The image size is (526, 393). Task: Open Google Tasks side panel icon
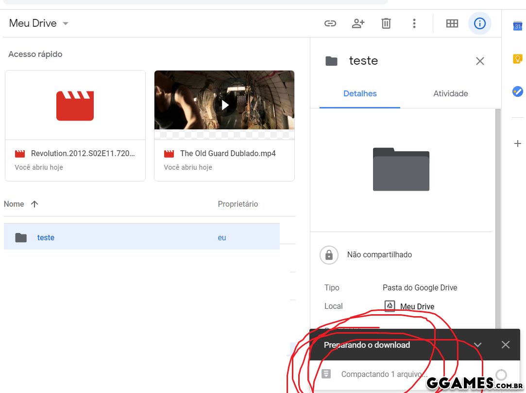518,91
